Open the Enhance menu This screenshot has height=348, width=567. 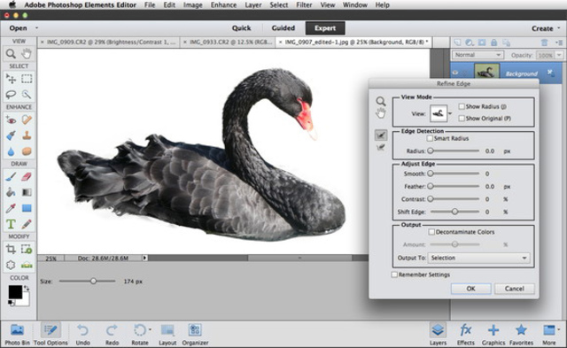click(223, 5)
